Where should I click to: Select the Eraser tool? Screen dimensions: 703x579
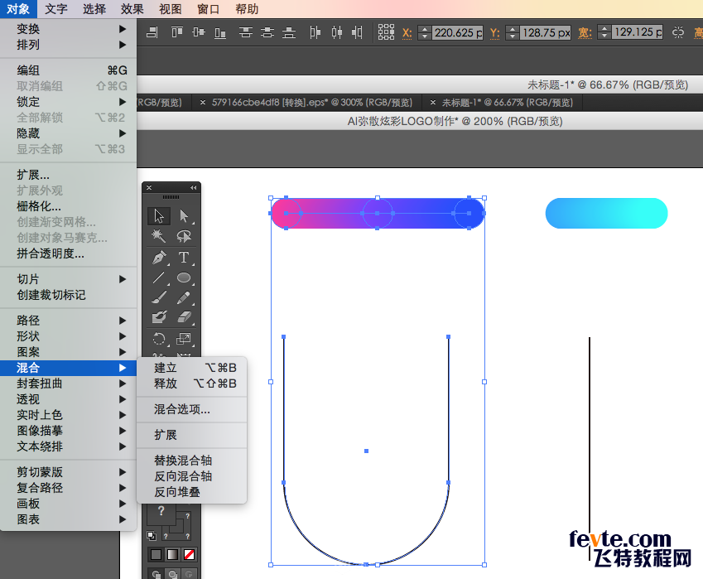click(x=184, y=317)
